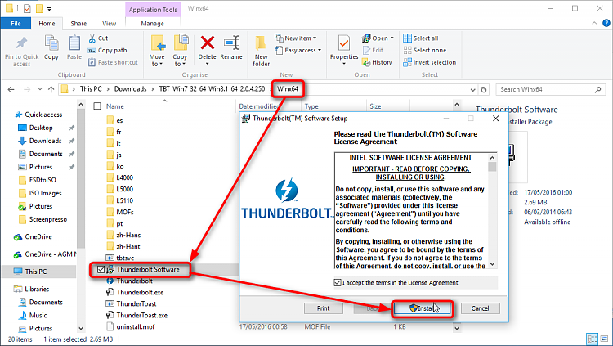Click the Print button

coord(324,308)
